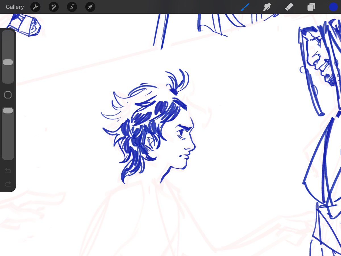
Task: Select the Eraser tool
Action: (x=289, y=7)
